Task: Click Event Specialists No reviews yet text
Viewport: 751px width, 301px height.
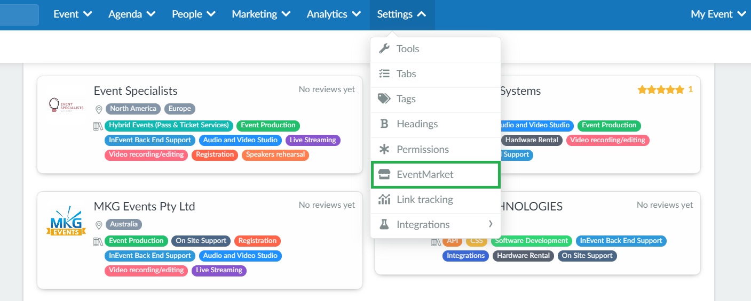Action: coord(327,90)
